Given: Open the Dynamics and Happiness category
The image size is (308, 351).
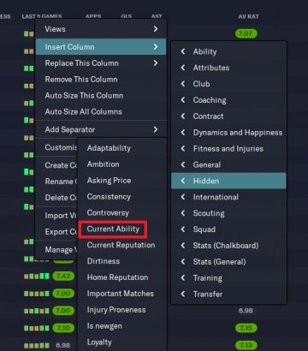Looking at the screenshot, I should (x=238, y=133).
